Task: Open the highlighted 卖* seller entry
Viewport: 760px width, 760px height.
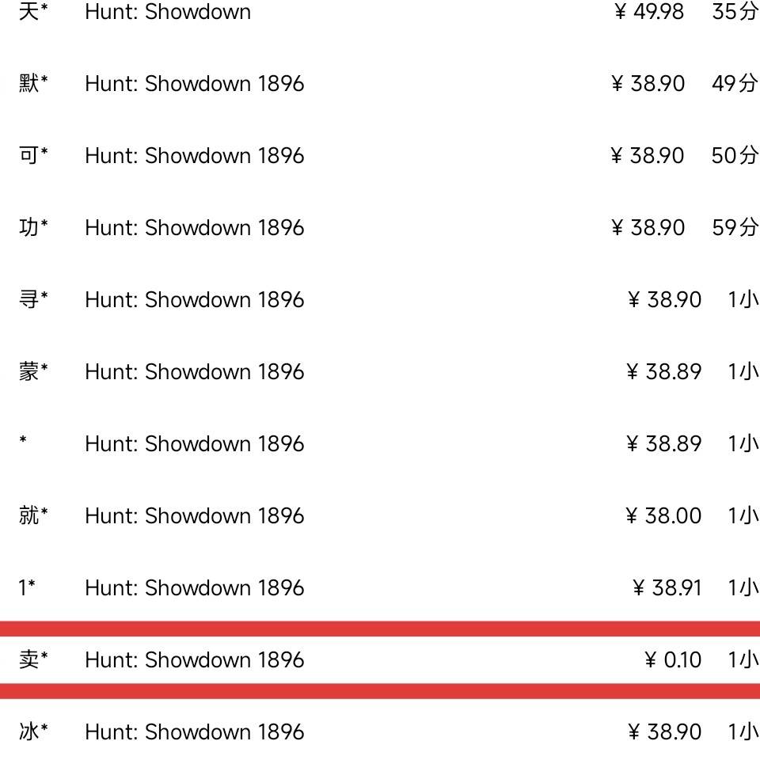Action: (x=32, y=660)
